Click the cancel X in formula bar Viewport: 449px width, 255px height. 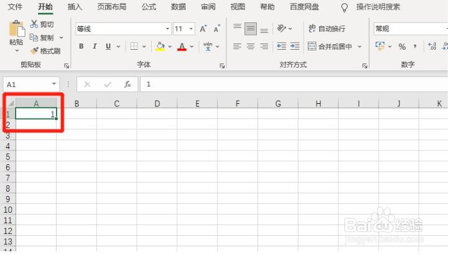[x=87, y=84]
